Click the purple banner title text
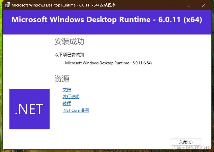Viewport: 214px width, 152px height. click(107, 19)
